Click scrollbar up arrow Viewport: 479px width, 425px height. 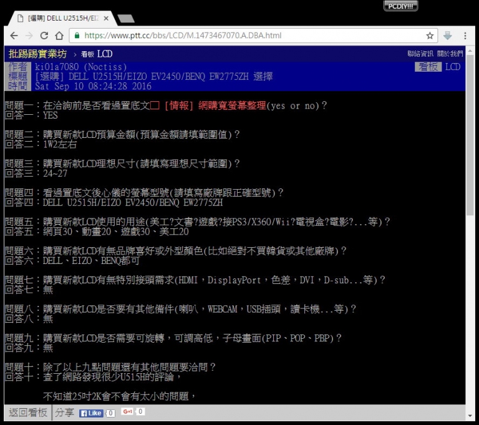pyautogui.click(x=470, y=50)
